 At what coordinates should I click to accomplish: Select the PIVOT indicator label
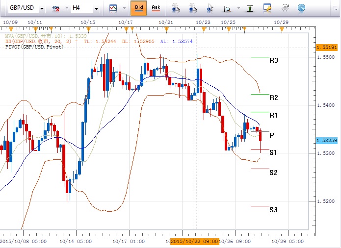pos(34,47)
